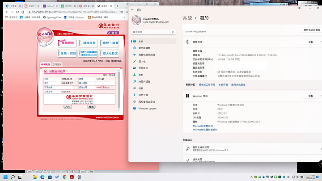
Task: Click the browser forward arrow
Action: pos(12,12)
